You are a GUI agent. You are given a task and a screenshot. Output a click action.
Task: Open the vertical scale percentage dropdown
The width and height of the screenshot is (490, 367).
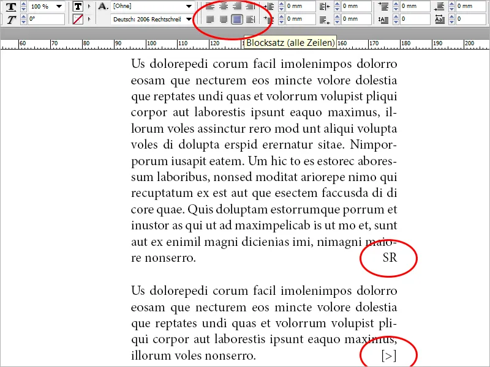pos(59,6)
